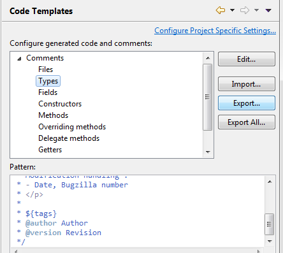Open the preferences view menu triangle
This screenshot has height=253, width=283.
268,10
